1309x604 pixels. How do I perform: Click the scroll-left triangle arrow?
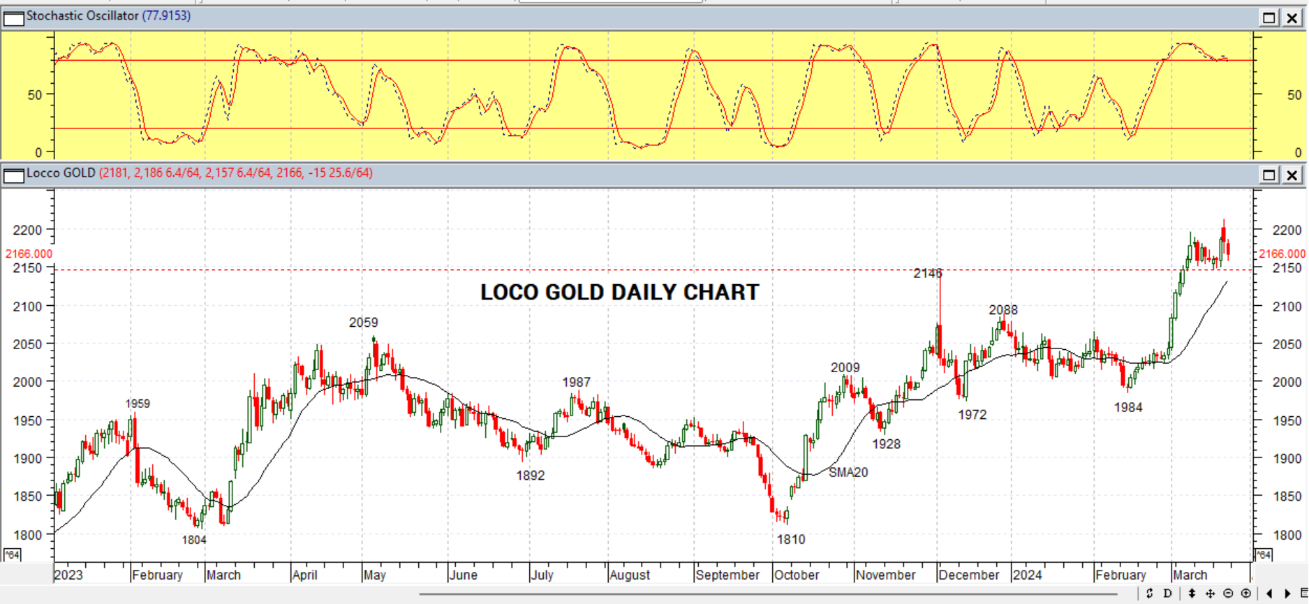pos(1269,594)
